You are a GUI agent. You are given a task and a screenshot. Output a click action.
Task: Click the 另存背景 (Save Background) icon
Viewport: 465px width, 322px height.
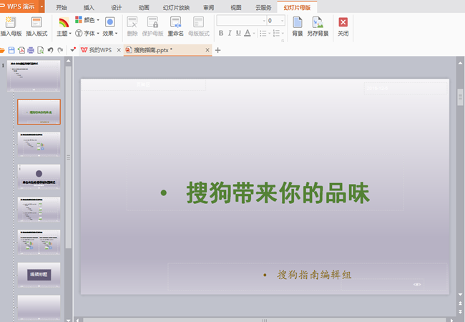click(x=318, y=22)
